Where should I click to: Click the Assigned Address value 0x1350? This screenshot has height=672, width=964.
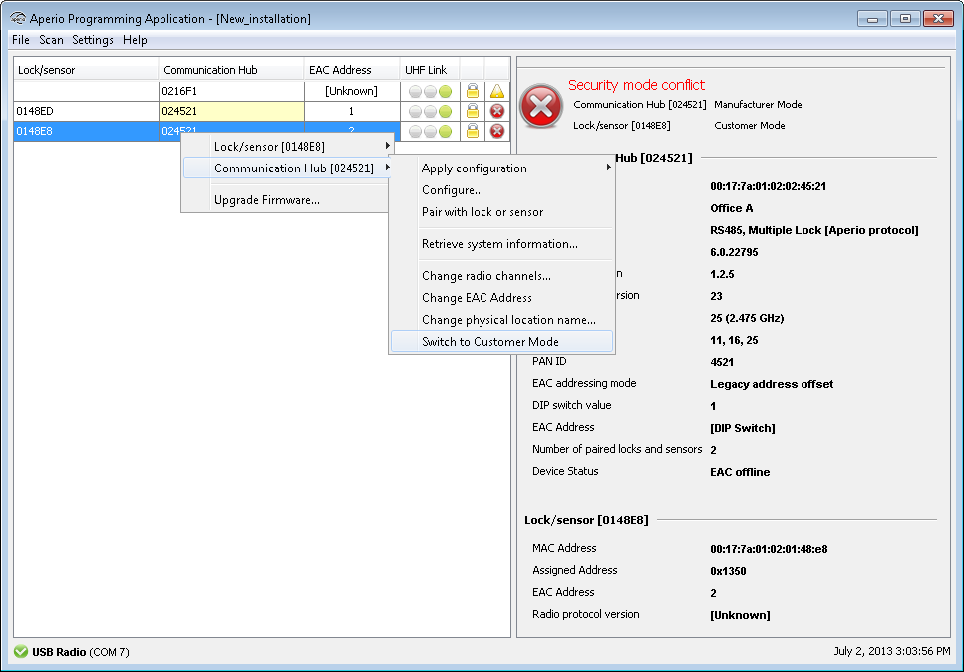click(x=728, y=571)
